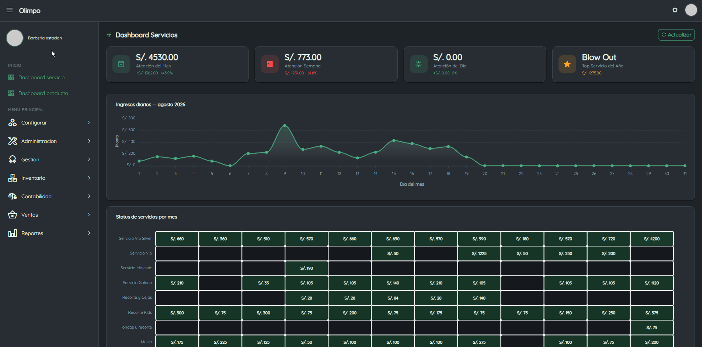
Task: Click Servicio Golden S/. 35 cell
Action: coord(264,283)
